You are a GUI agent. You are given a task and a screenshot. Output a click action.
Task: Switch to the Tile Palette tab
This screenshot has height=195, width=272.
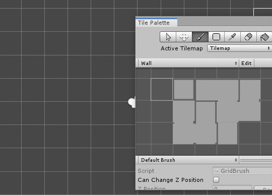(x=156, y=23)
